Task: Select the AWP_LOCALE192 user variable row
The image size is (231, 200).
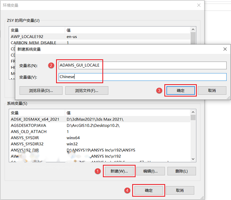Action: (x=100, y=37)
